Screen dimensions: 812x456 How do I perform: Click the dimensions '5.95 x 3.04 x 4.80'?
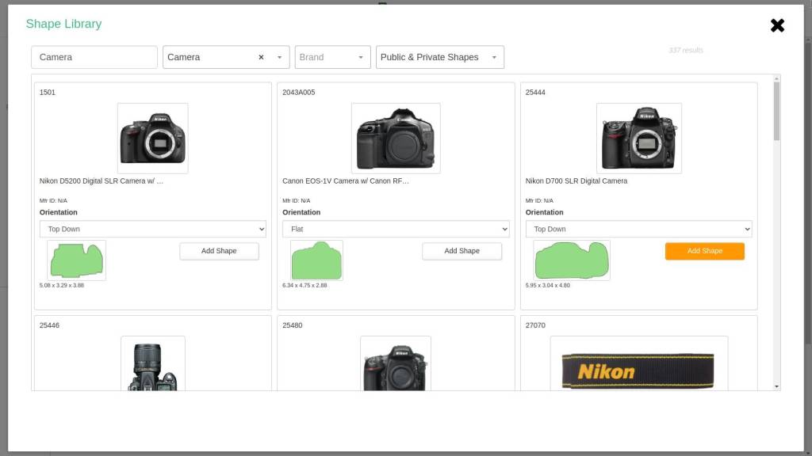click(547, 285)
